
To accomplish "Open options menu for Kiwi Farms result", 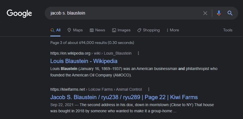I will coord(149,90).
